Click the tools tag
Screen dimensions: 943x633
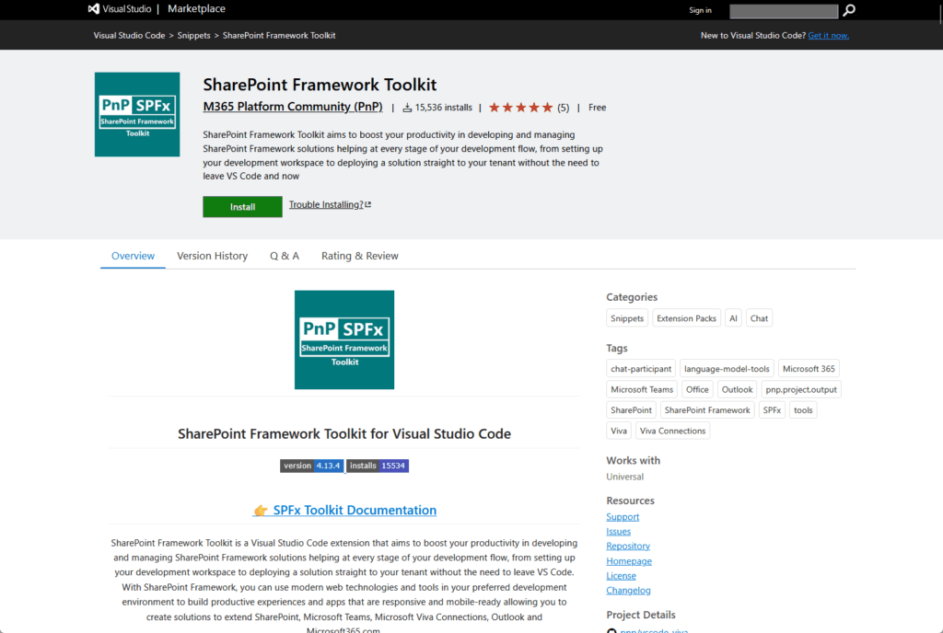(803, 410)
